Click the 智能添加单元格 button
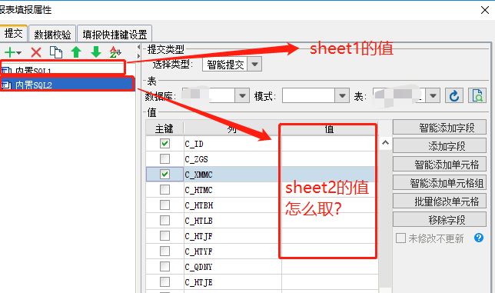The height and width of the screenshot is (293, 495). (x=440, y=164)
